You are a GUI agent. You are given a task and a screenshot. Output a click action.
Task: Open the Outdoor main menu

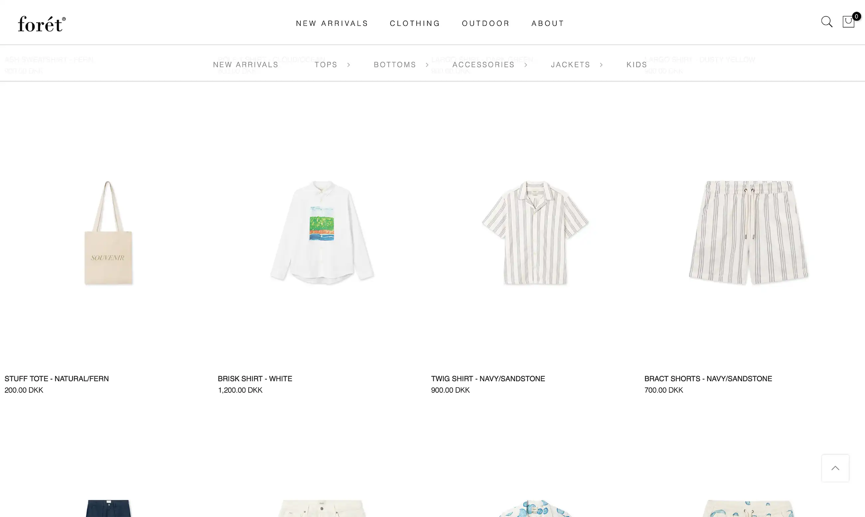[x=485, y=23]
